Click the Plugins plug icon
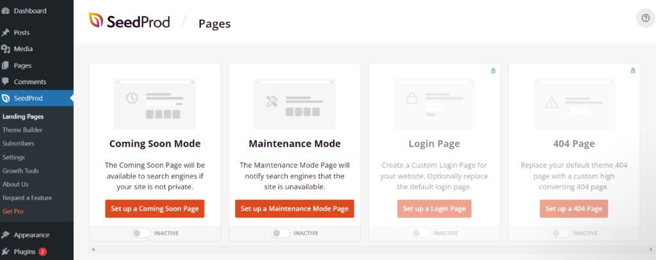The image size is (656, 260). coord(5,252)
